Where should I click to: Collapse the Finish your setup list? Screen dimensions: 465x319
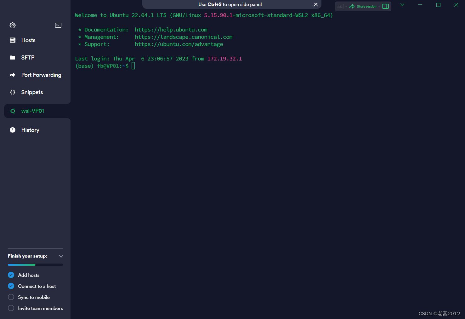(x=61, y=256)
